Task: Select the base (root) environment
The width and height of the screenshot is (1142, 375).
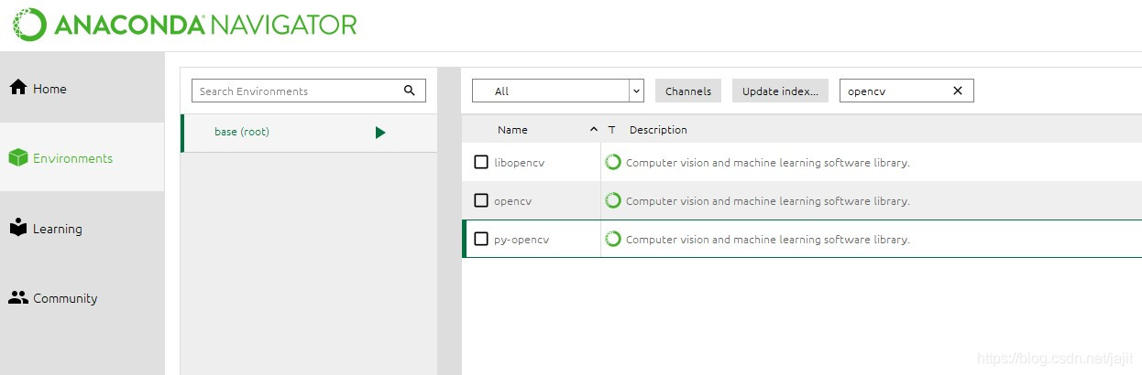Action: (242, 132)
